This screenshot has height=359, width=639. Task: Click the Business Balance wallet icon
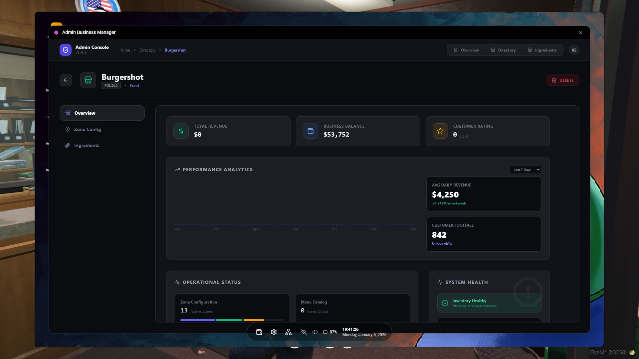pyautogui.click(x=311, y=131)
